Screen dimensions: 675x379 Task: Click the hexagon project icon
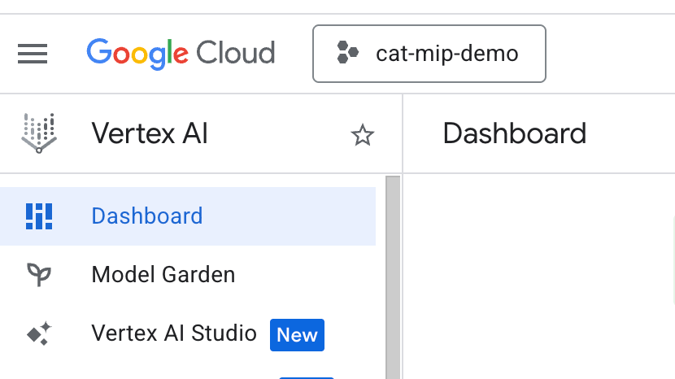click(x=347, y=54)
